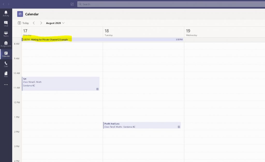Open the Set class event on Monday
This screenshot has height=162, width=265.
tap(61, 84)
